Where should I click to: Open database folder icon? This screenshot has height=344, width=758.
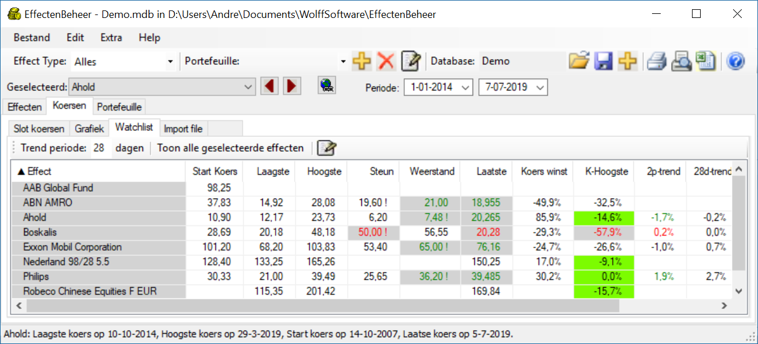(x=578, y=61)
